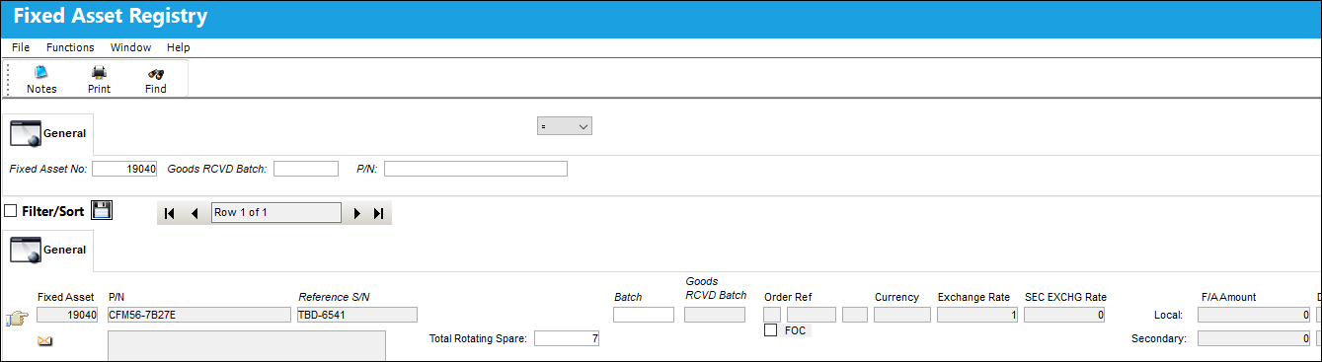Select the upper General tab
This screenshot has height=362, width=1322.
47,133
